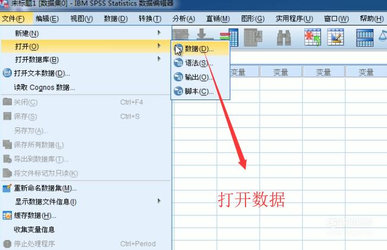Screen dimensions: 387x250
Task: Click the split file toolbar icon
Action: (x=364, y=38)
